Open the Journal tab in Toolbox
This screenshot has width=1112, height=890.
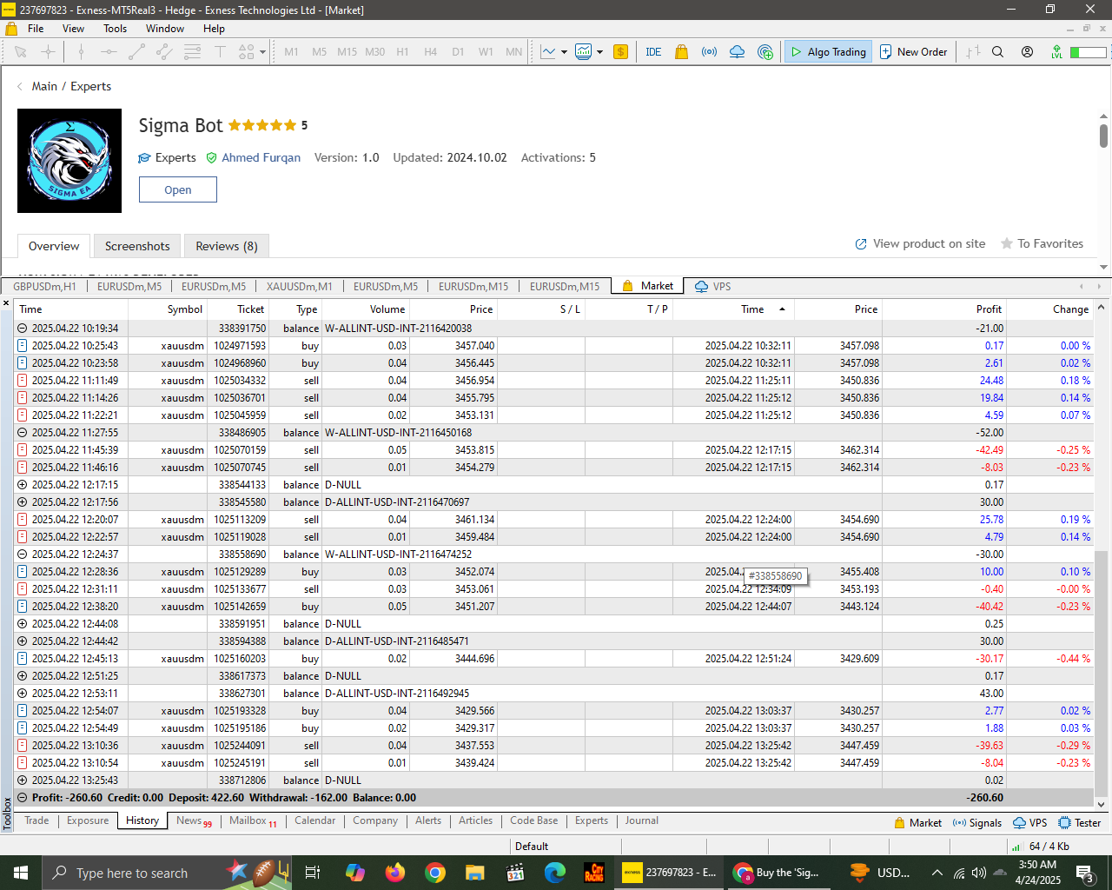[x=642, y=820]
